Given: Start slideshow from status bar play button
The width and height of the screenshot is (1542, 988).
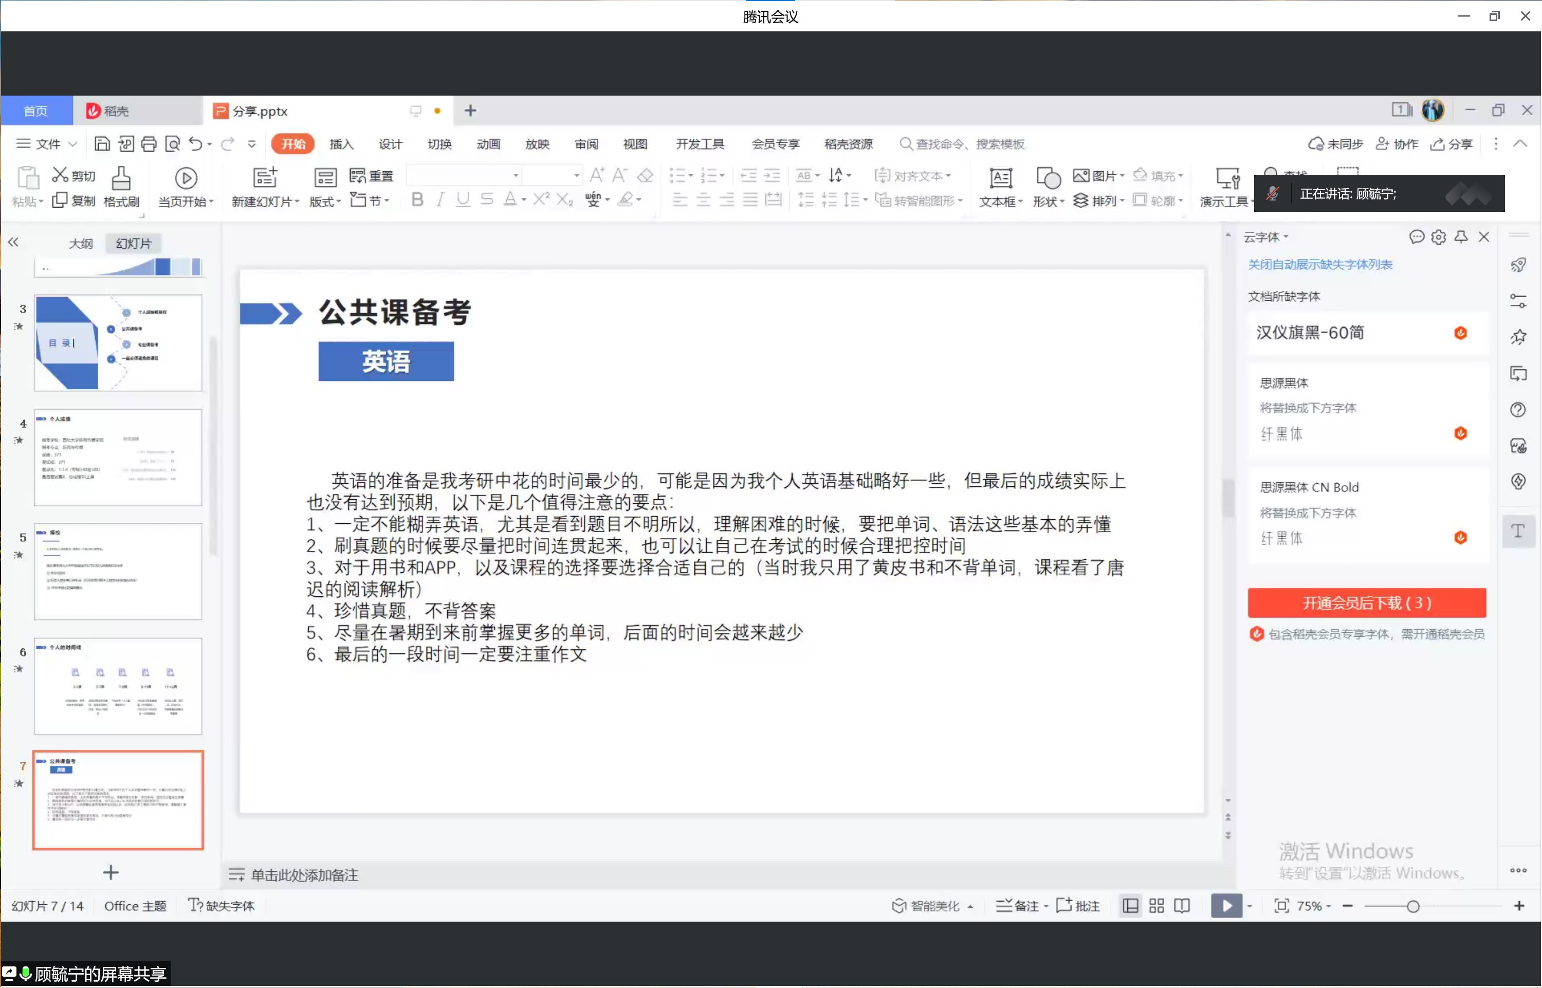Looking at the screenshot, I should [x=1226, y=905].
